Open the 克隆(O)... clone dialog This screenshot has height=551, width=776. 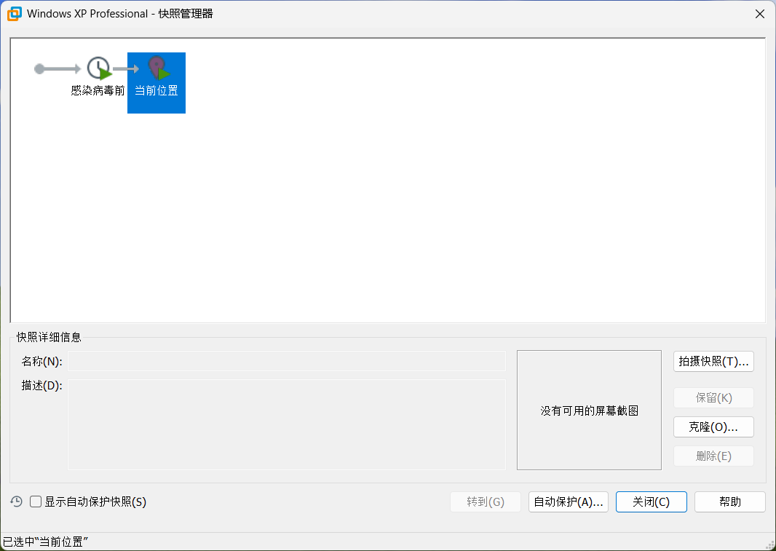[x=713, y=427]
